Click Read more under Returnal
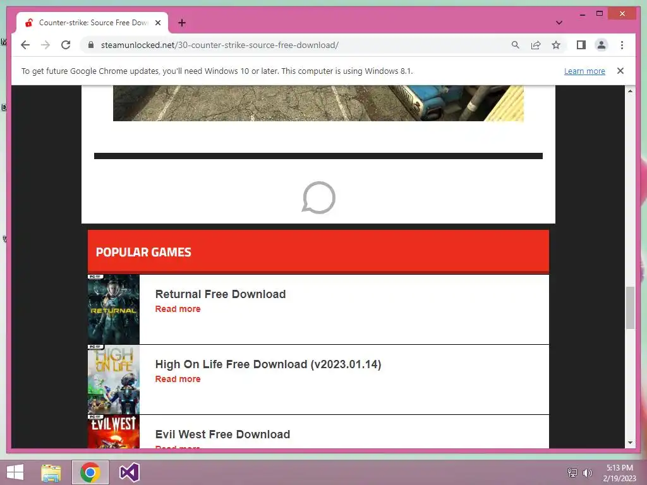 click(x=178, y=309)
